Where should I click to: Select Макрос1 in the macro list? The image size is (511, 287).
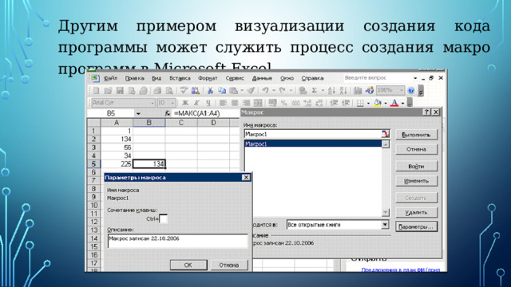point(313,143)
